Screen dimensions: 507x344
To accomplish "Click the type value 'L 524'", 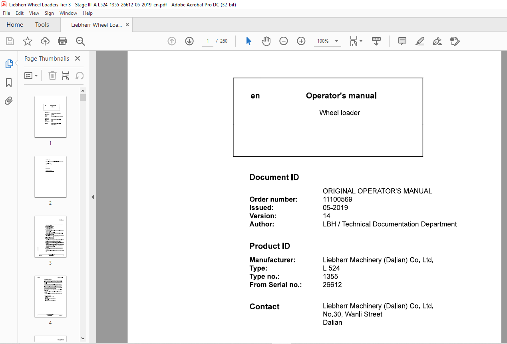I will coord(331,268).
